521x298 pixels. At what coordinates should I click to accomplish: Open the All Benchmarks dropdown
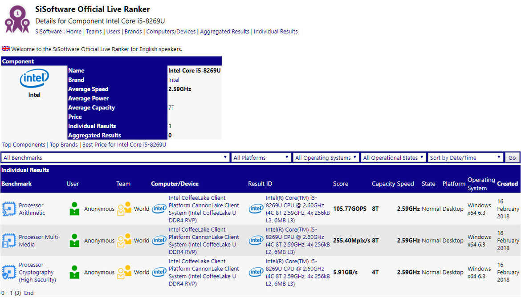pos(115,157)
